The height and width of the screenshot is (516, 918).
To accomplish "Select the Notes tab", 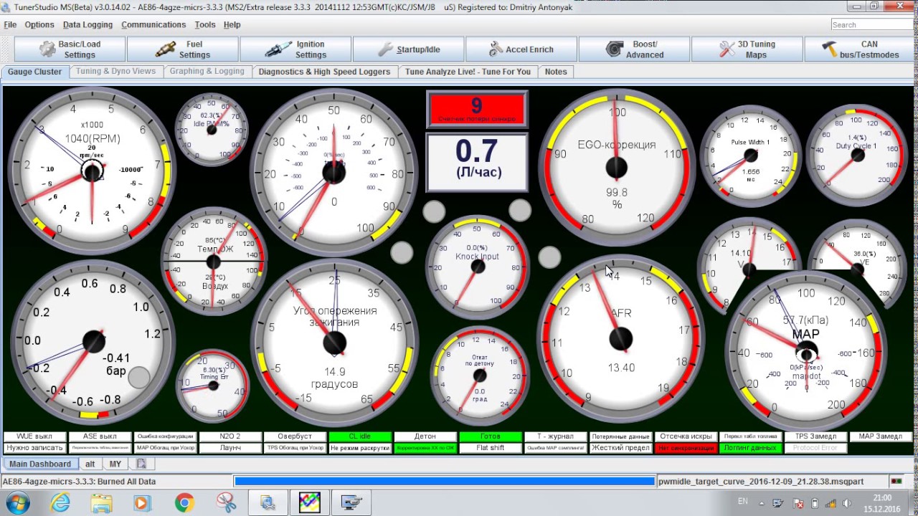I will tap(556, 72).
